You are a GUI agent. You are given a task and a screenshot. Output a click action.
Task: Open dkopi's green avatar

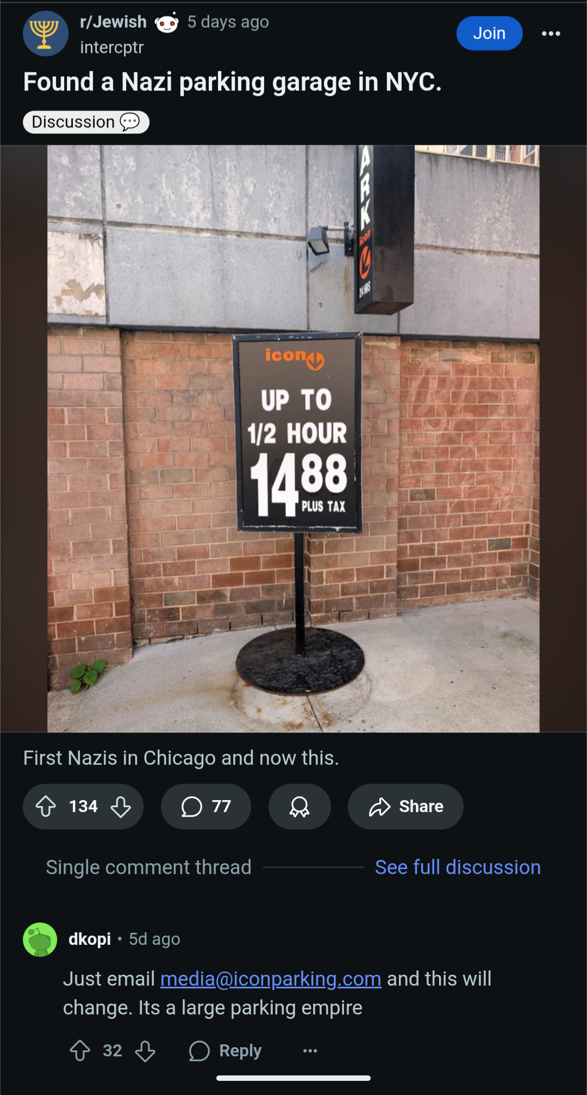coord(40,939)
